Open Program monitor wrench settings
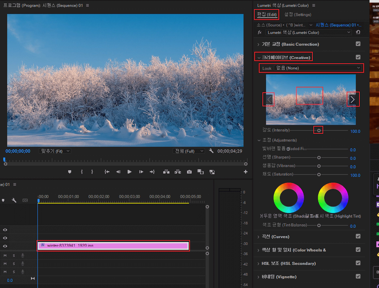 [x=211, y=151]
